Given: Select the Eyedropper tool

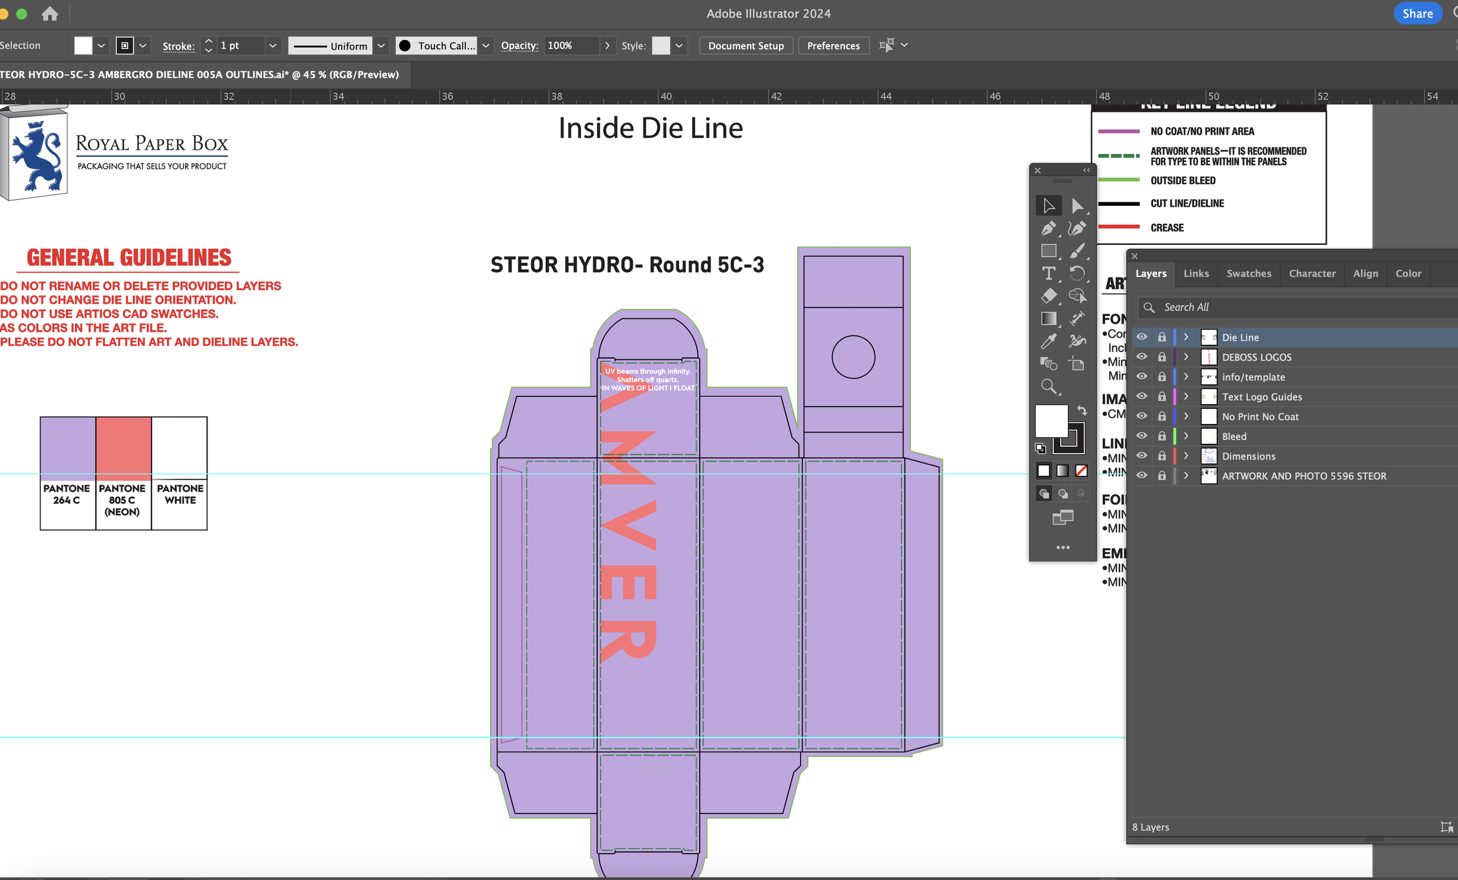Looking at the screenshot, I should pos(1049,341).
